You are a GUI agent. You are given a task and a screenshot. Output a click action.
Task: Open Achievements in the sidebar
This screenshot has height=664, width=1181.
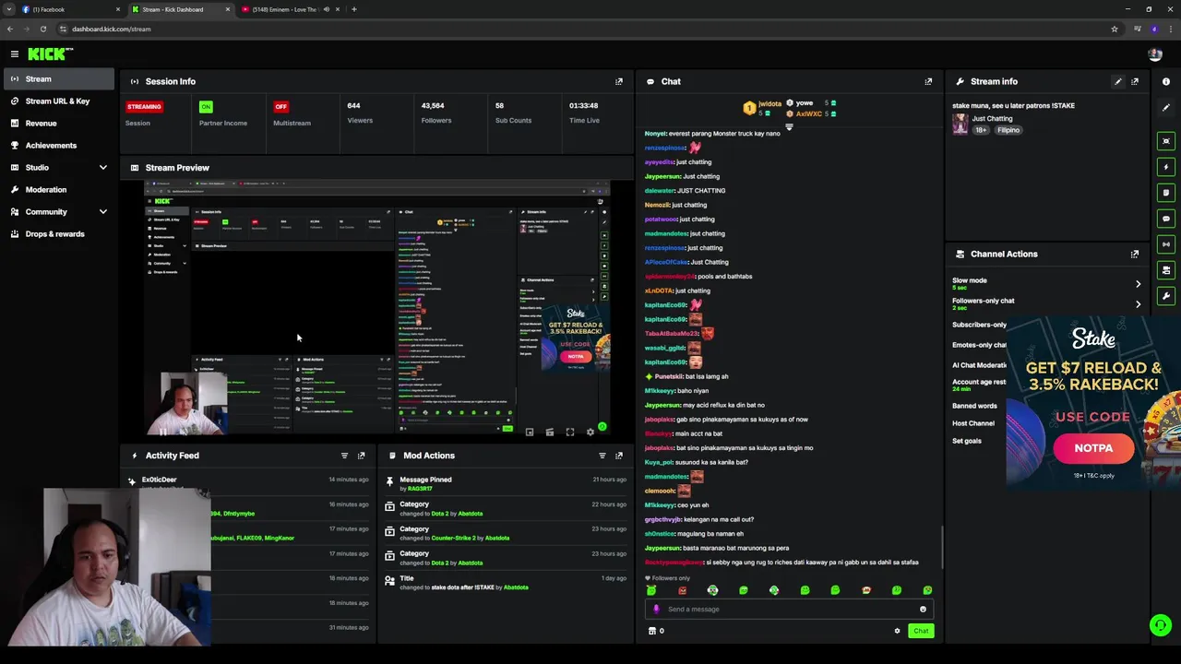57,146
